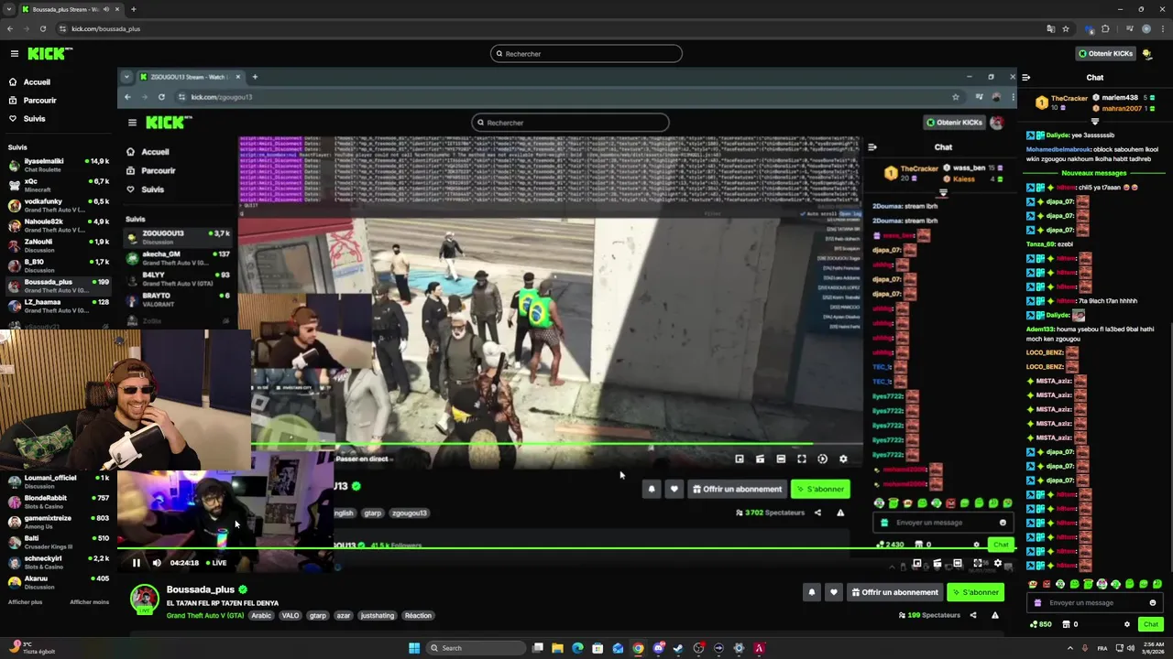Open BlondeRabbit channel in sidebar
Viewport: 1173px width, 659px height.
click(x=59, y=502)
